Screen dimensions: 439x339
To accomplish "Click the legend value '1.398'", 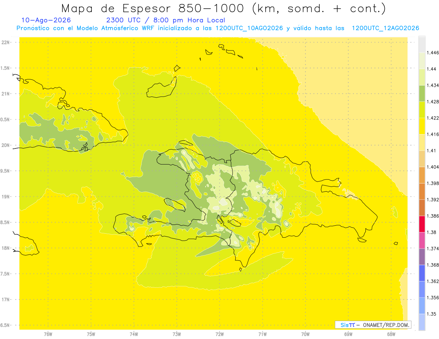I will (x=433, y=183).
